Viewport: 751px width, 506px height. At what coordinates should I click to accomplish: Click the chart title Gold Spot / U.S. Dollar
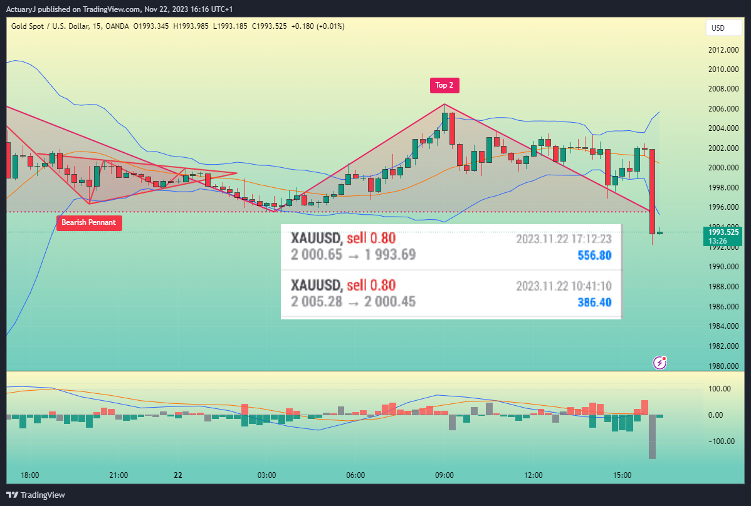coord(50,26)
